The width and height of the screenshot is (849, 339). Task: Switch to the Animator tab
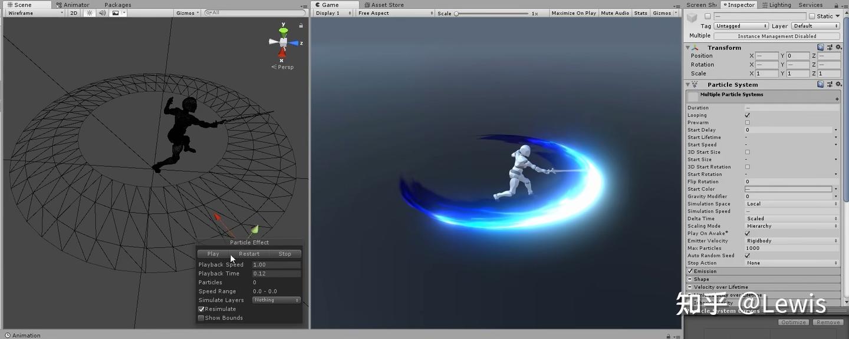click(x=72, y=5)
